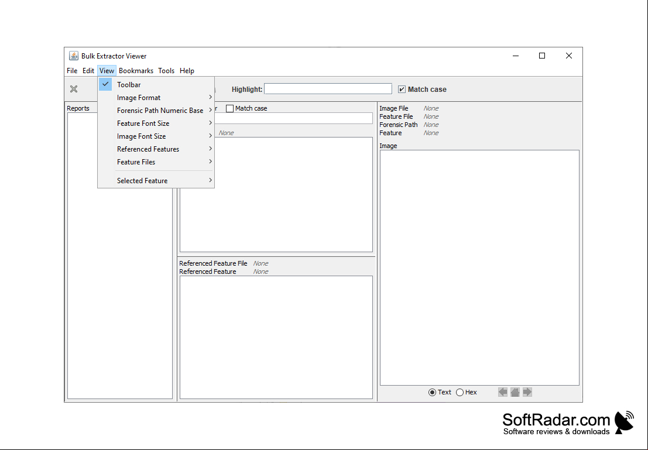
Task: Go to next image page using right arrow
Action: 527,392
